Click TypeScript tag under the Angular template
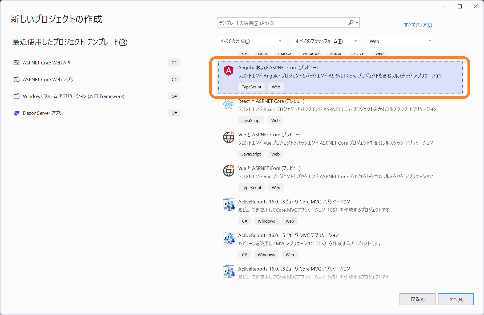This screenshot has height=315, width=484. point(252,87)
